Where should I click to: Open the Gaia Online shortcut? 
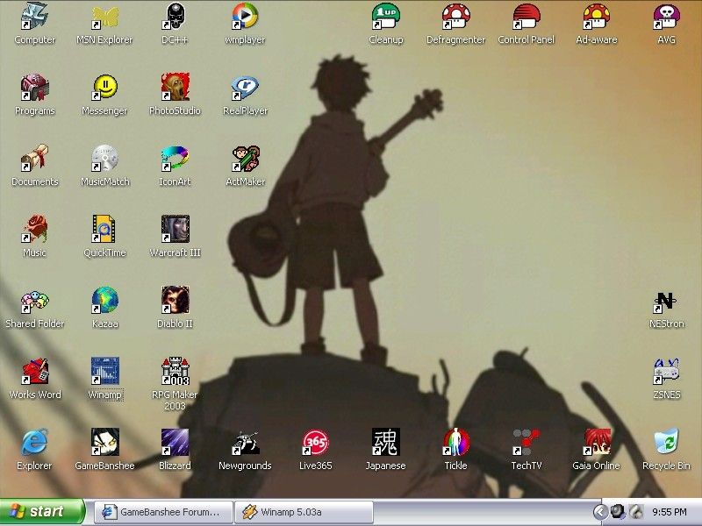click(x=597, y=442)
